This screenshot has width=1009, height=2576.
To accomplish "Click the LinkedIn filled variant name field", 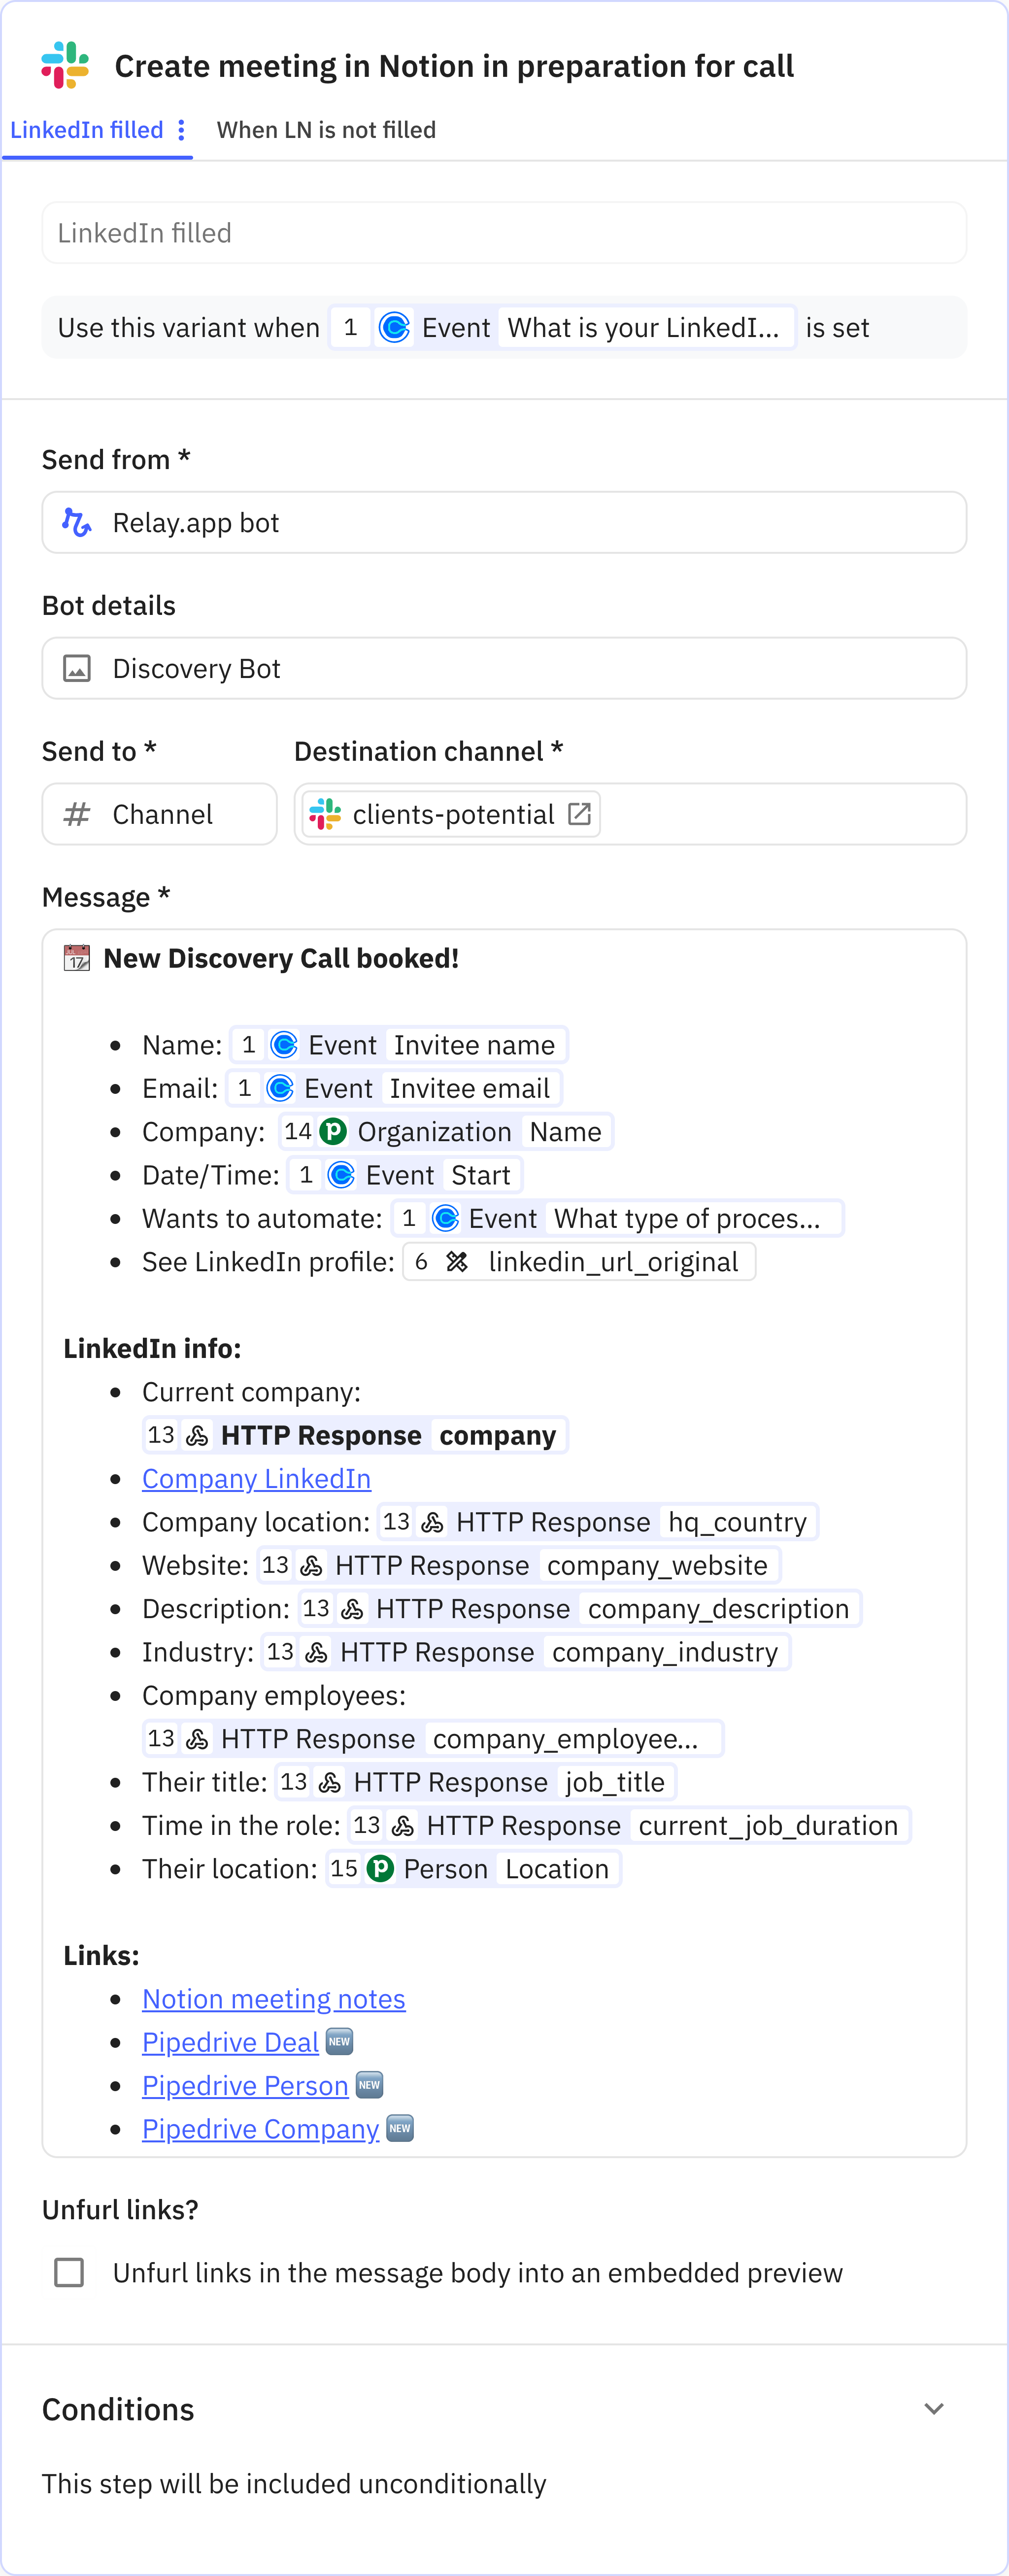I will pyautogui.click(x=504, y=233).
